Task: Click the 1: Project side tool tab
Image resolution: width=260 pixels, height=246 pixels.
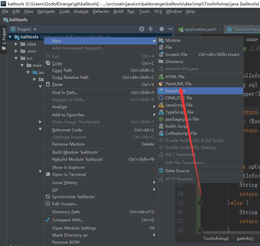Action: (x=4, y=39)
